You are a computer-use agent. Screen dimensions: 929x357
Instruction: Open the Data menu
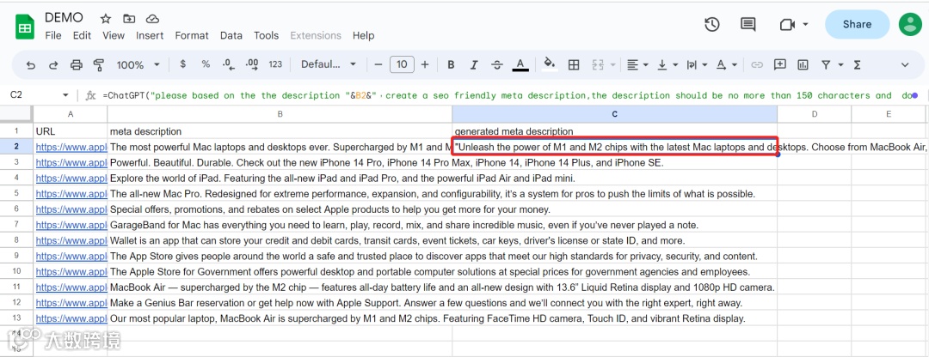pos(231,35)
